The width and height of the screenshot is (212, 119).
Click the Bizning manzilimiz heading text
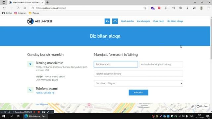[x=49, y=63]
